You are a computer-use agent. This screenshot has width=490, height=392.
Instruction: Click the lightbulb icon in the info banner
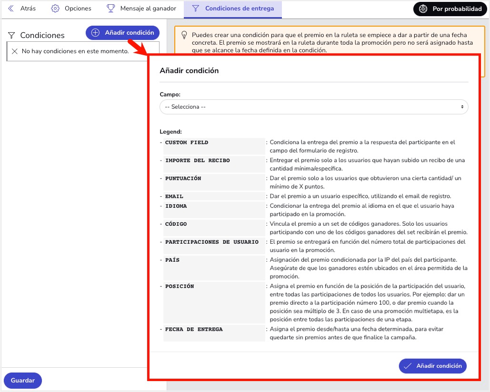184,35
